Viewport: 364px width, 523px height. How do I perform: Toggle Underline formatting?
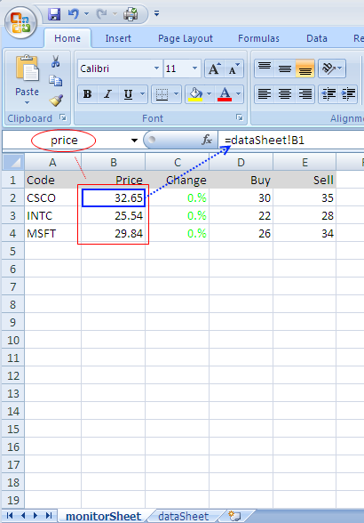[x=128, y=94]
